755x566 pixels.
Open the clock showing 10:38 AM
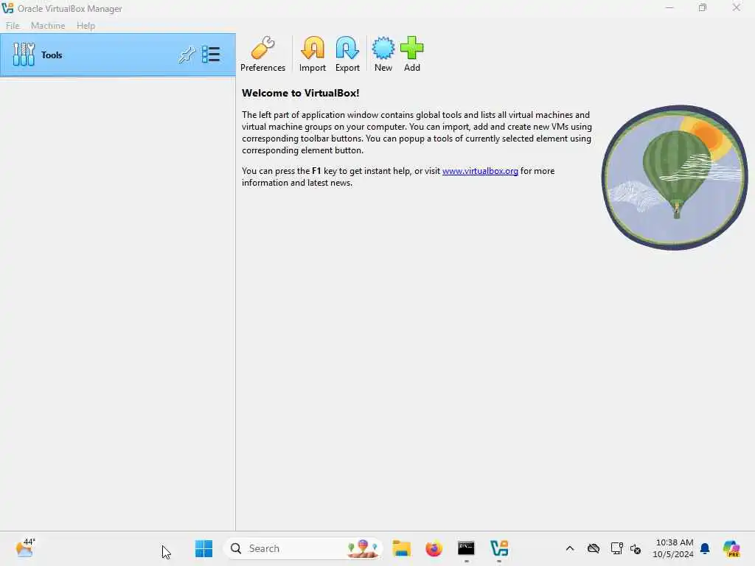tap(674, 548)
